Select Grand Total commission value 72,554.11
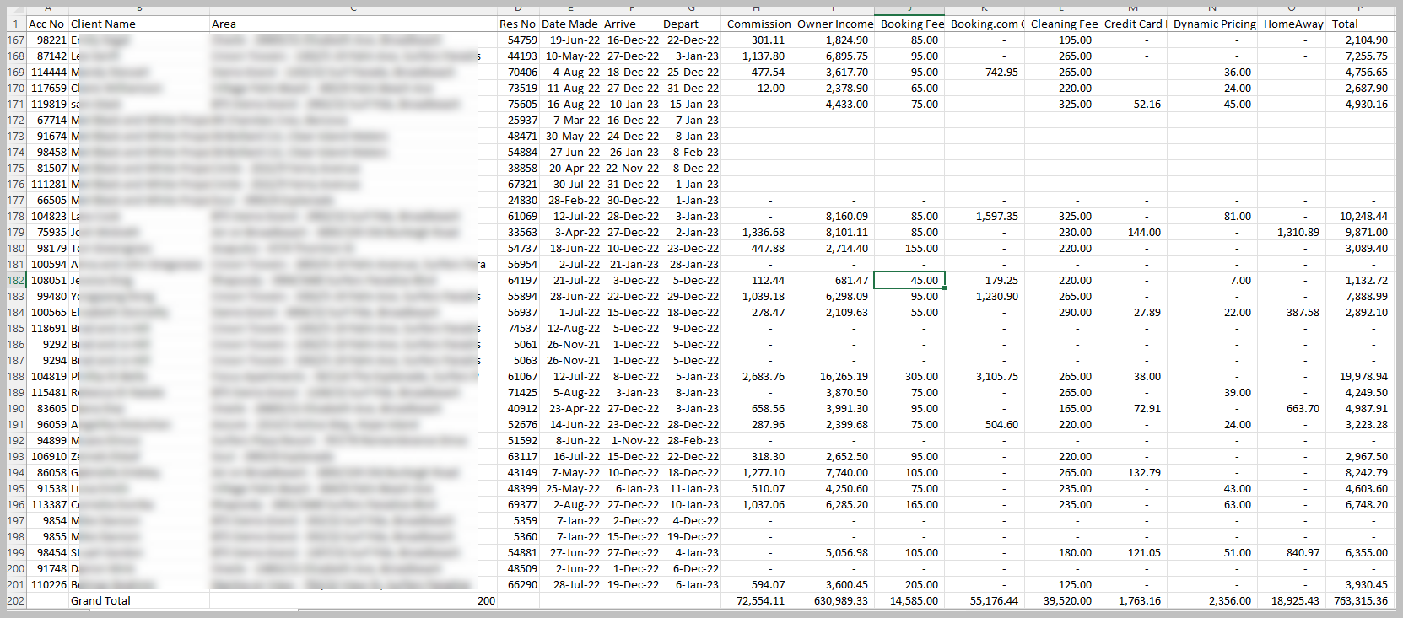 click(759, 601)
